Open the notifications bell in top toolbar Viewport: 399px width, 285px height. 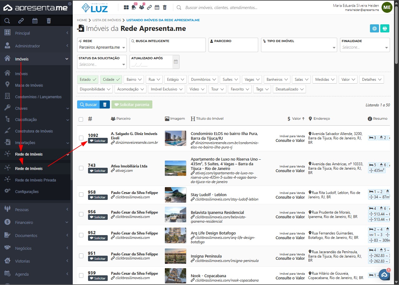click(x=134, y=7)
